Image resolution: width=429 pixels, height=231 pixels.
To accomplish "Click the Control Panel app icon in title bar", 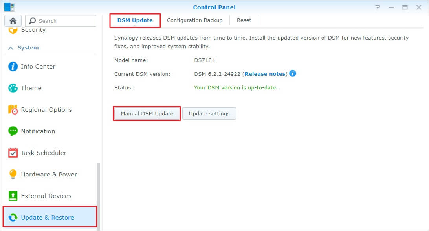I will [9, 7].
